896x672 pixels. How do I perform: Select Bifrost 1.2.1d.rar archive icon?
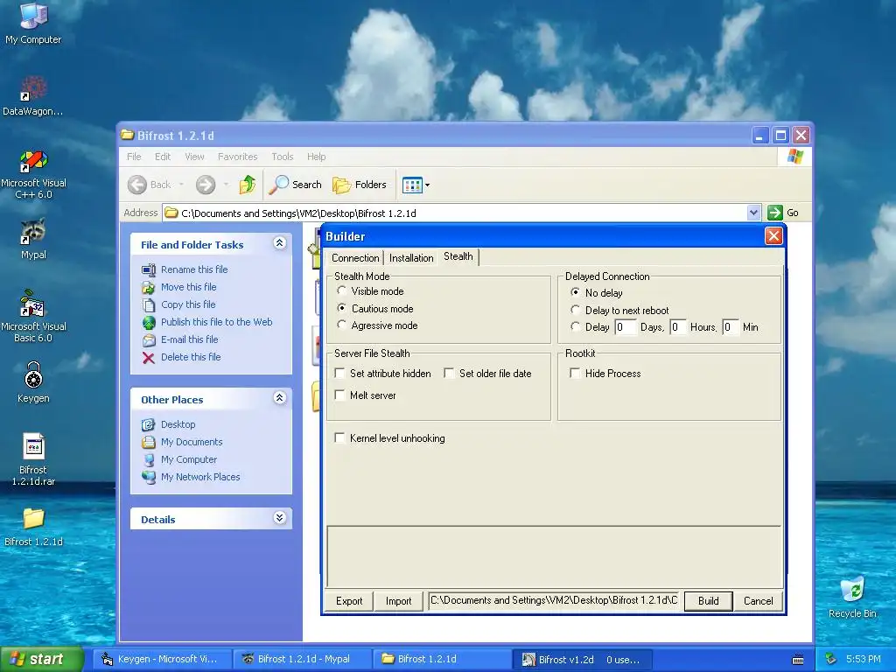coord(33,459)
